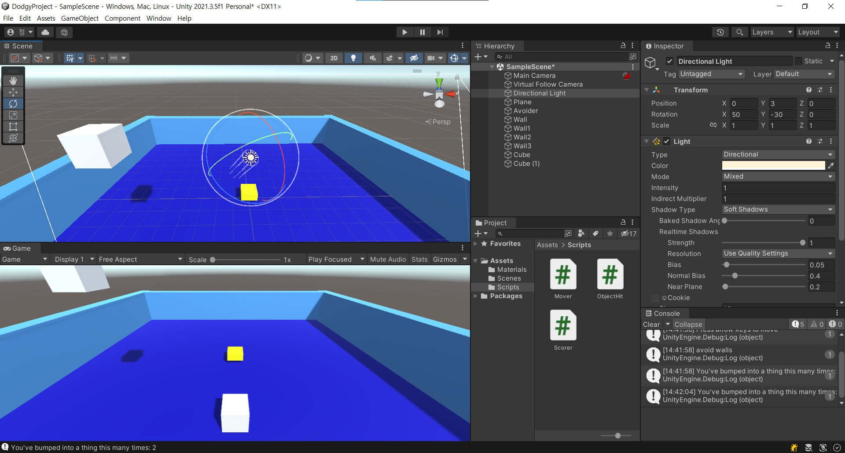Toggle Directional Light active checkbox
This screenshot has width=845, height=453.
pos(669,61)
